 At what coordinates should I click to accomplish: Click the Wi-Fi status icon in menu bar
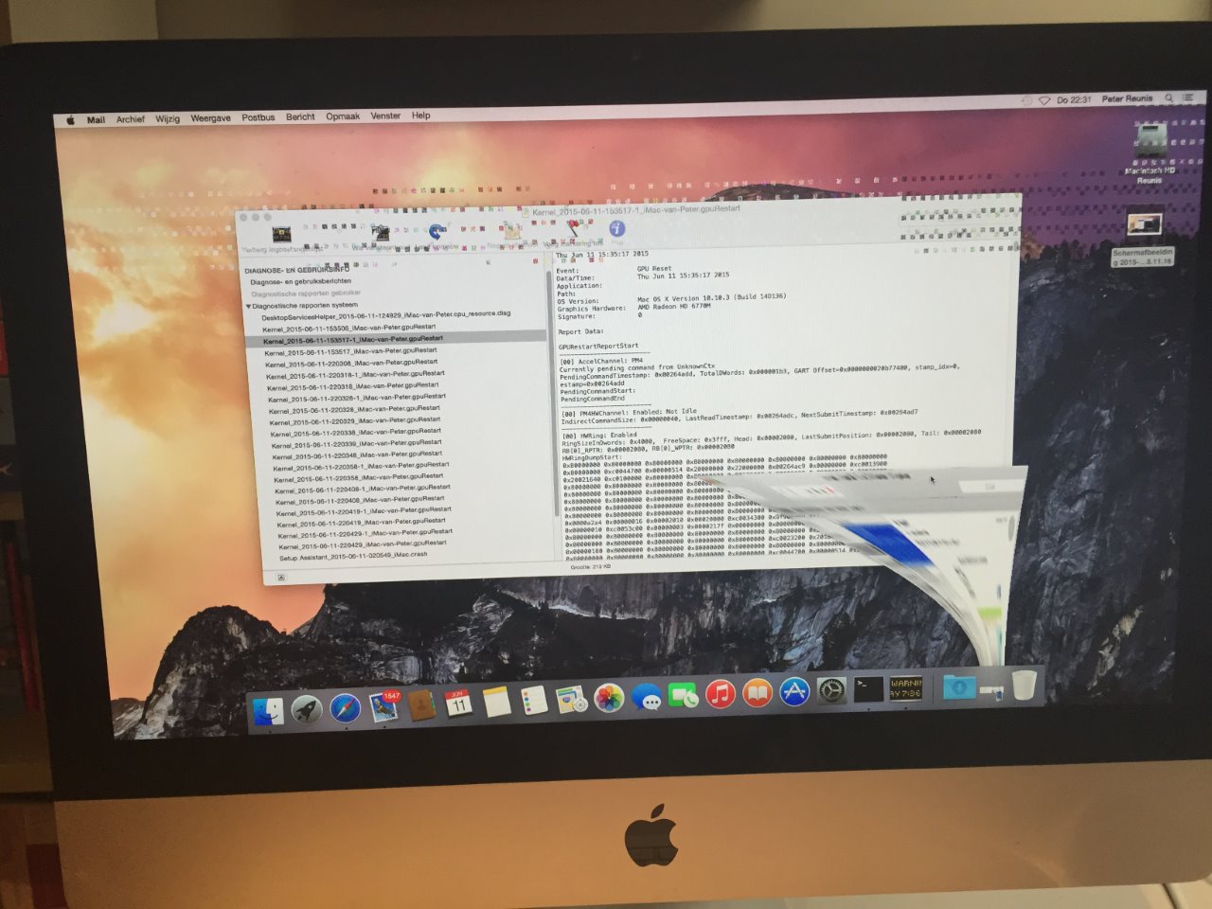tap(1044, 100)
